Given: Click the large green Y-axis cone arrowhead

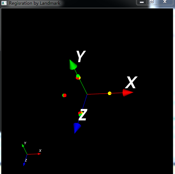Looking at the screenshot, I should point(72,65).
